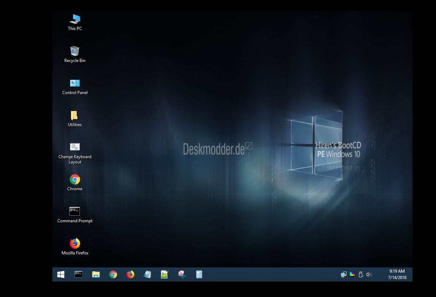Open the This PC desktop icon
Viewport: 436px width, 297px height.
coord(75,23)
